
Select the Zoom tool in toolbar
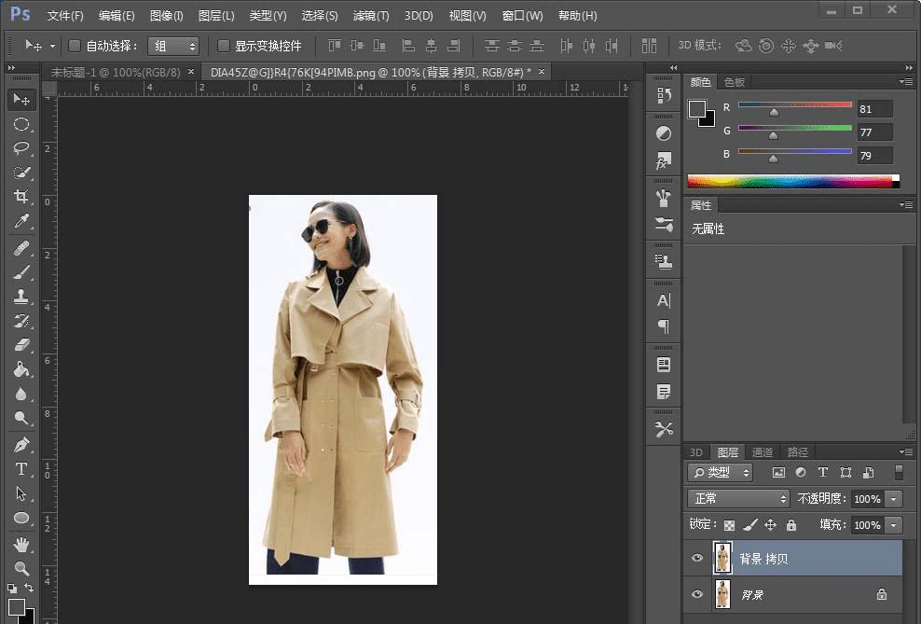coord(21,568)
